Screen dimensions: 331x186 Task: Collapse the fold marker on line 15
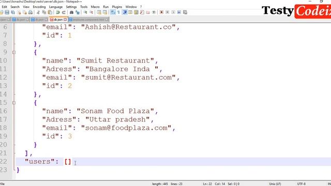14,103
